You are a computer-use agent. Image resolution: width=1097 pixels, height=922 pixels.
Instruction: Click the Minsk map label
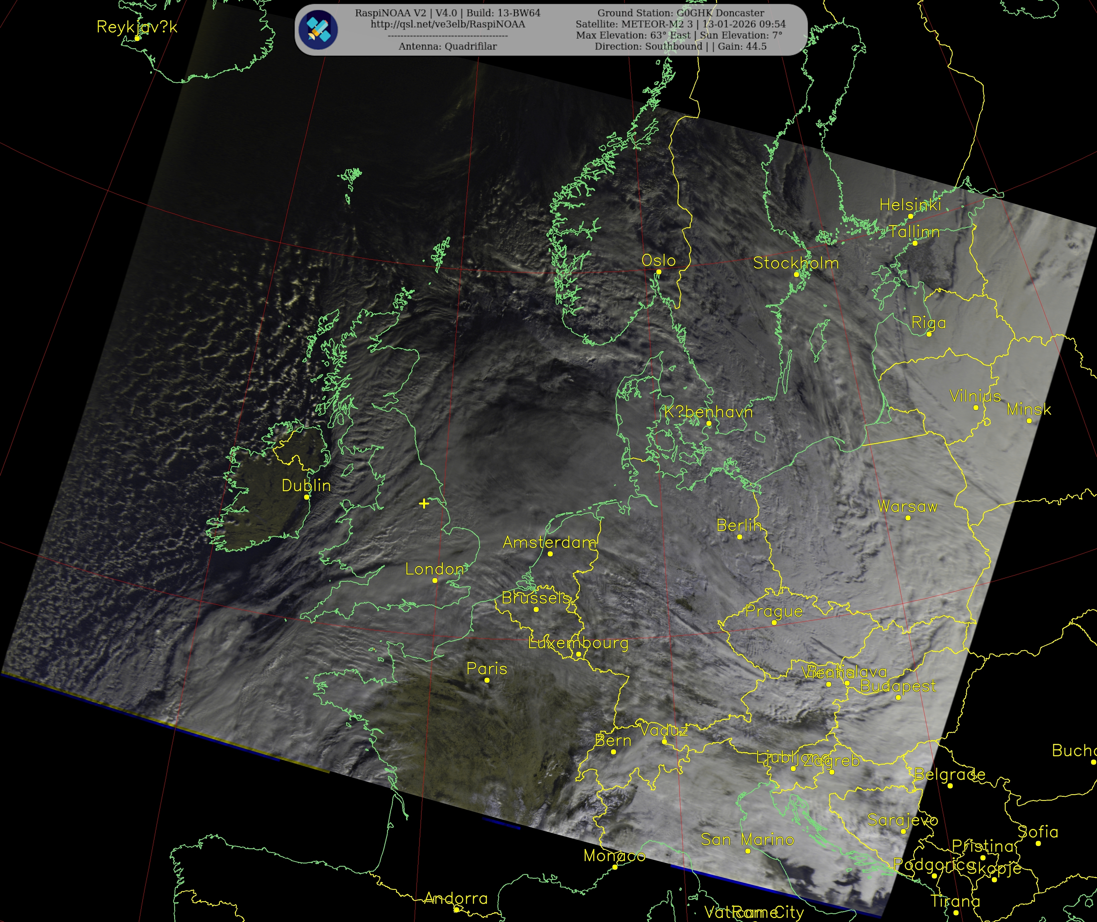(x=1028, y=409)
